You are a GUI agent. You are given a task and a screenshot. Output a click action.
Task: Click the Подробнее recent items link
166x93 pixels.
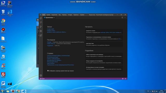50,46
